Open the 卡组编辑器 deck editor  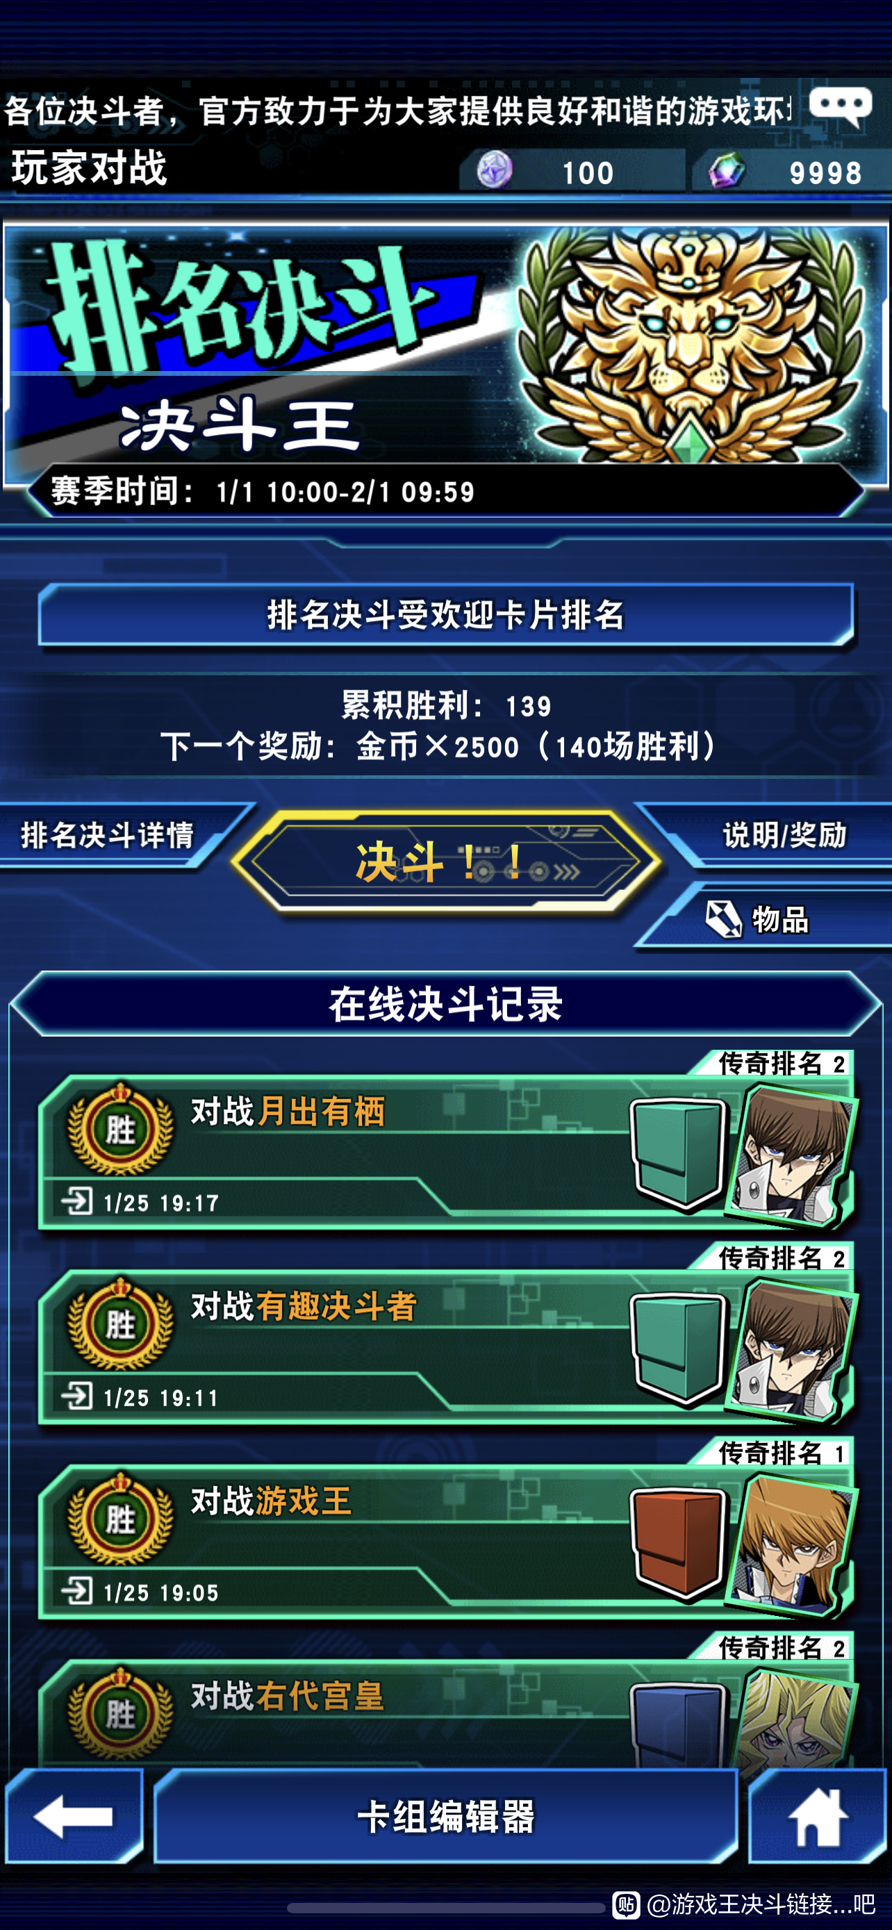[447, 1816]
